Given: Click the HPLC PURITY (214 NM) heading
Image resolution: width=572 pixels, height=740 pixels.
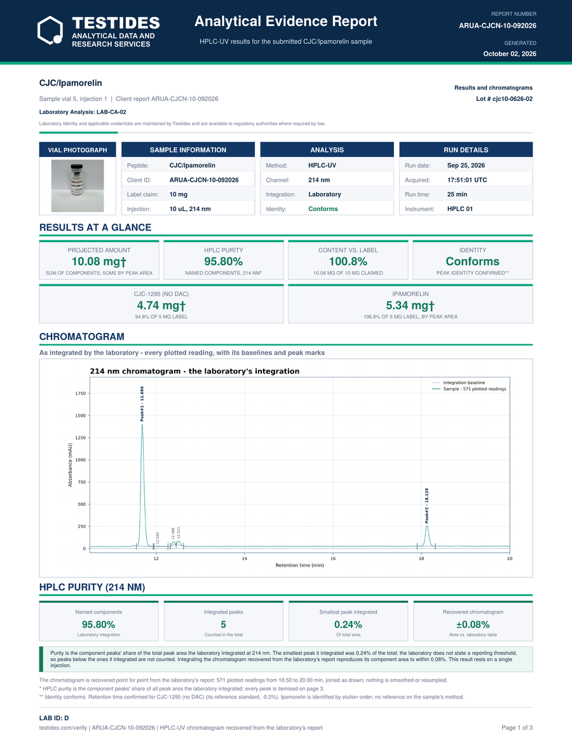Looking at the screenshot, I should [x=92, y=587].
